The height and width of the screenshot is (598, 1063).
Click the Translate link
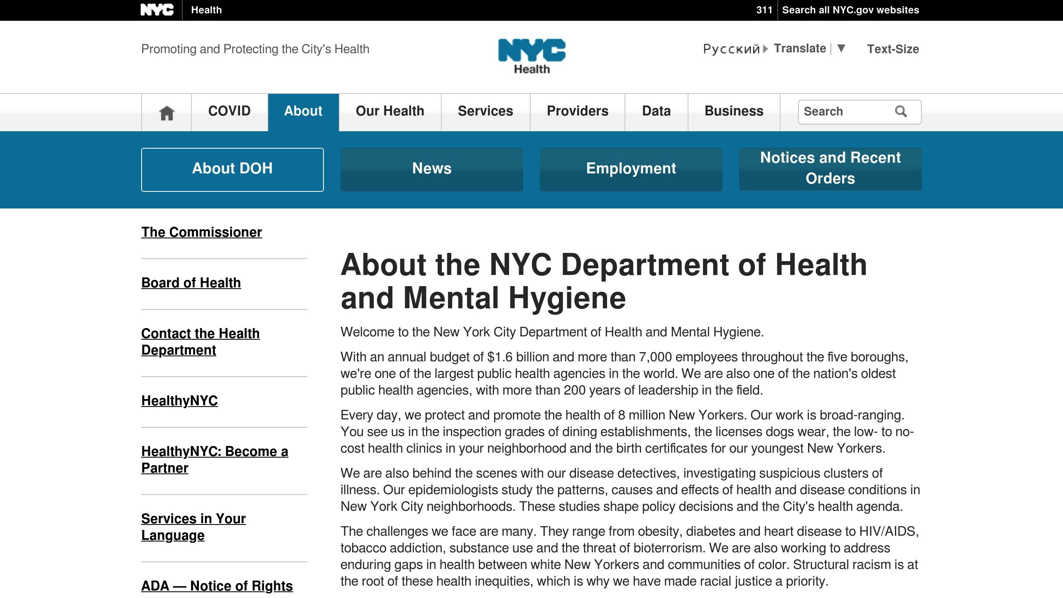click(800, 49)
